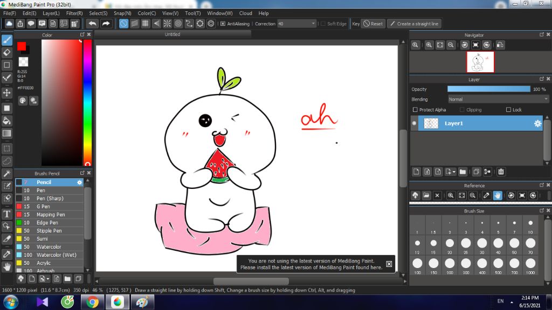Enable circle snap guide
The width and height of the screenshot is (552, 310).
178,24
